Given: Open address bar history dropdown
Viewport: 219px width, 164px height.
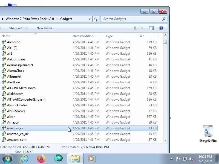Looking at the screenshot, I should pyautogui.click(x=90, y=19).
